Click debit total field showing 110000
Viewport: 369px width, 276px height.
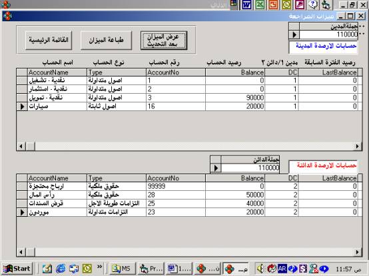point(328,35)
